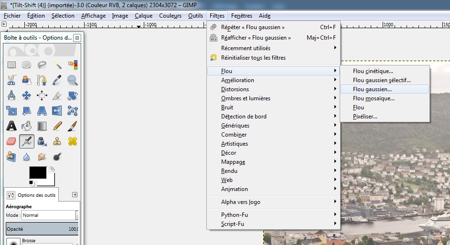Reset colors to default black and white
Viewport: 450px width, 245px height.
[x=32, y=182]
